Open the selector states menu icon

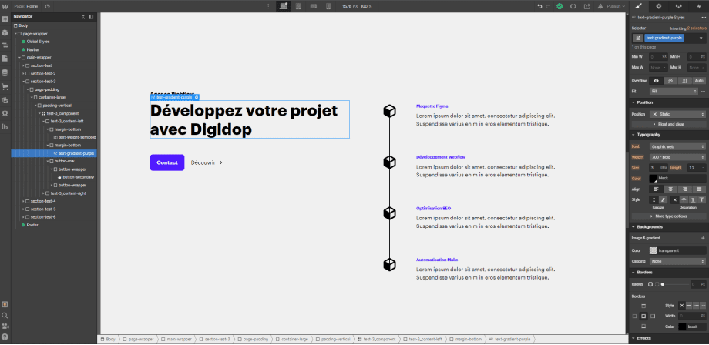(x=638, y=39)
